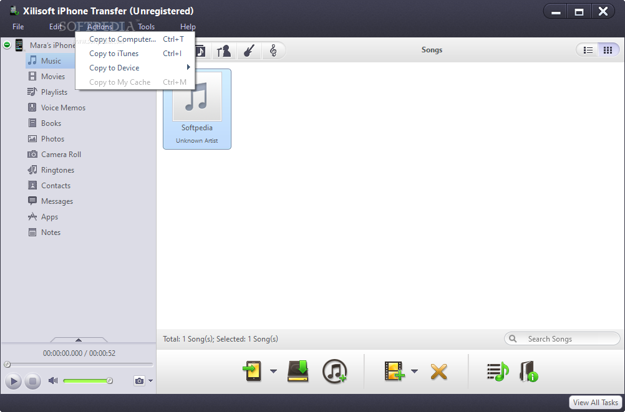
Task: Select Movies in the sidebar
Action: 52,77
